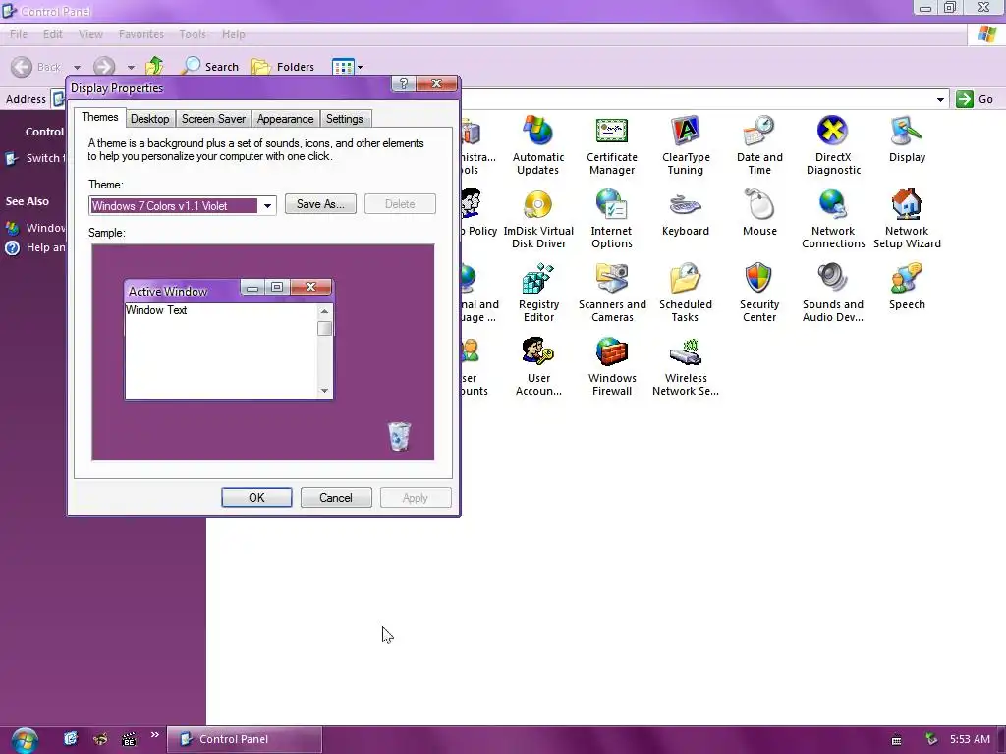The height and width of the screenshot is (754, 1006).
Task: Switch to the Desktop tab
Action: [x=149, y=119]
